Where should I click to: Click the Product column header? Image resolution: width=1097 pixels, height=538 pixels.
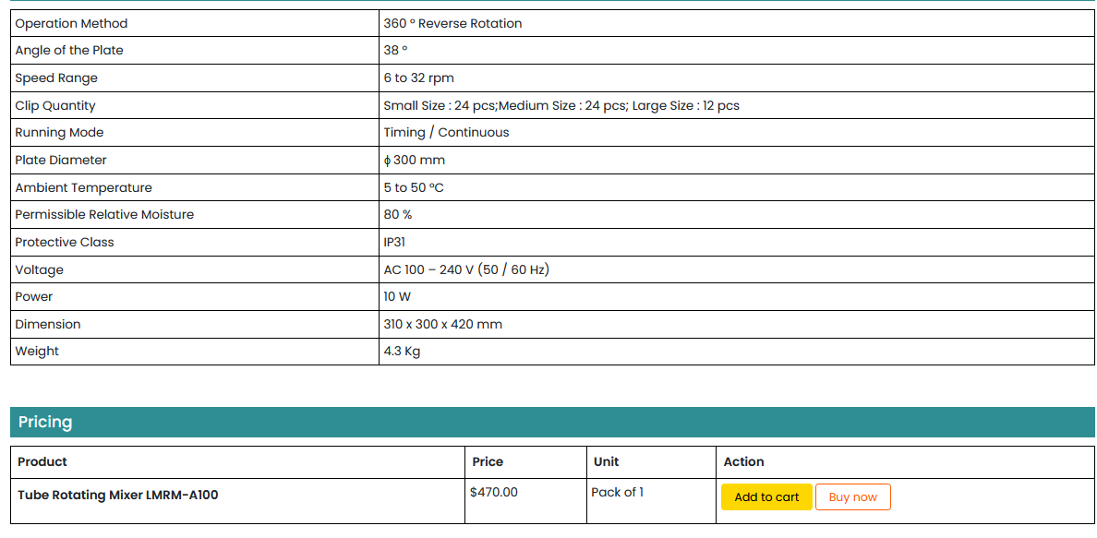tap(42, 461)
